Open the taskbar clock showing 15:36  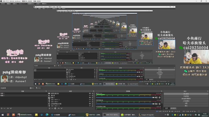tap(205, 115)
